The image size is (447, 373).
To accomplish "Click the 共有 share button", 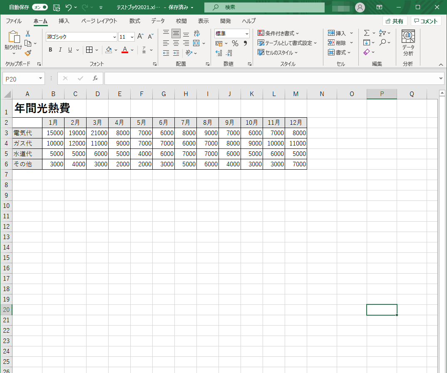I will tap(395, 21).
